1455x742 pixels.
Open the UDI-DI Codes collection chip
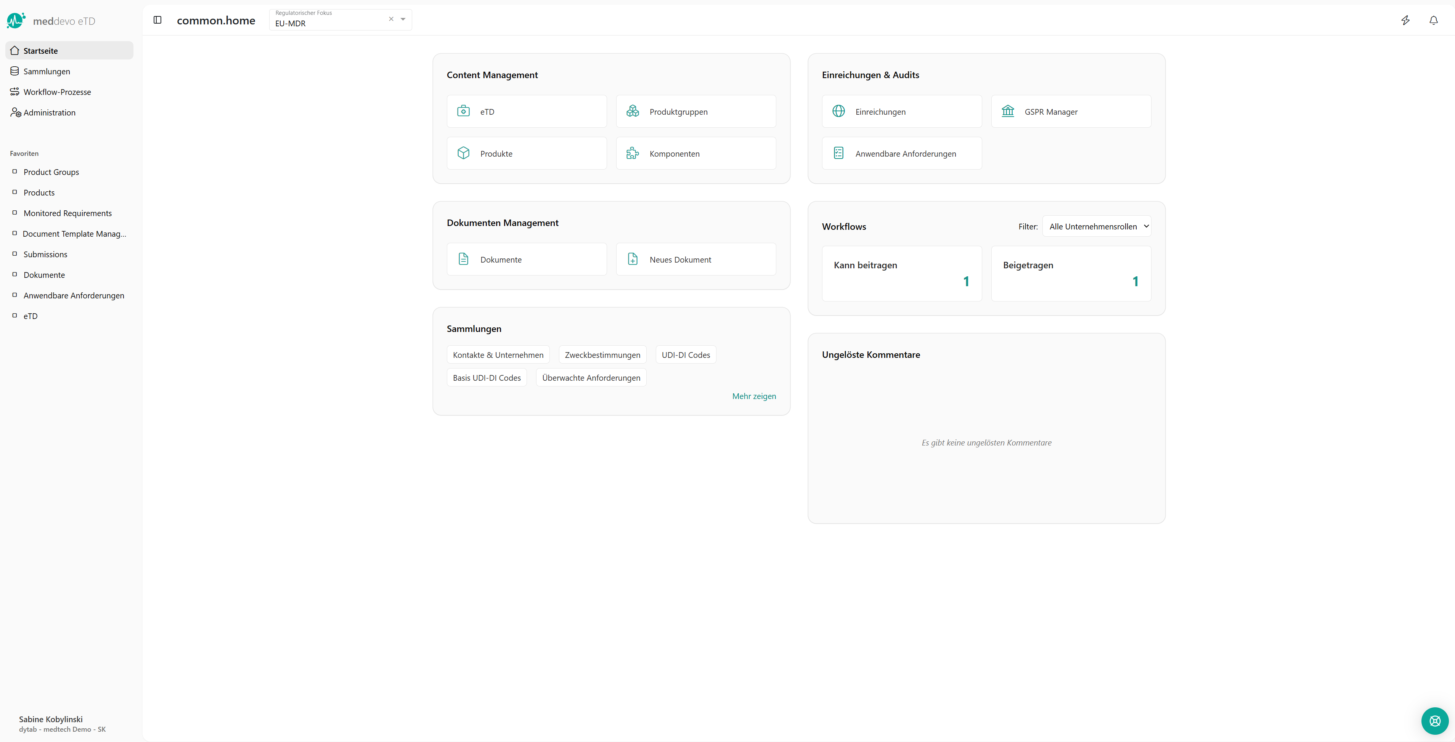point(686,355)
